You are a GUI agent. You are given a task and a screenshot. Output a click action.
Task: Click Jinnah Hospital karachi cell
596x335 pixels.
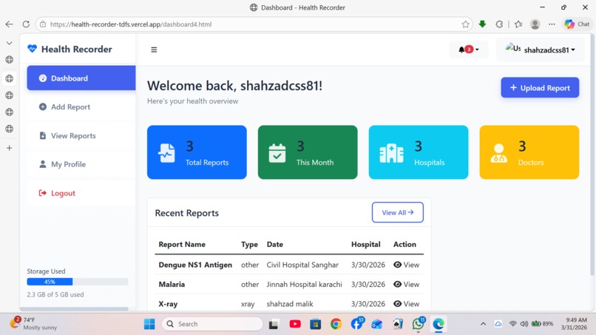click(x=304, y=284)
